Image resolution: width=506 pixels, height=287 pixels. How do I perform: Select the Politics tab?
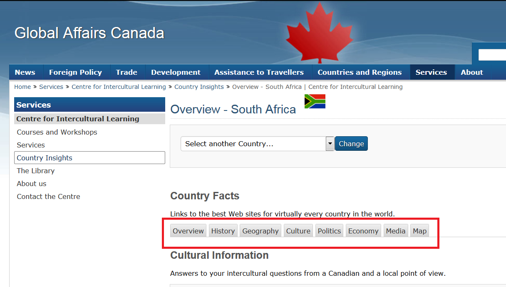(329, 231)
